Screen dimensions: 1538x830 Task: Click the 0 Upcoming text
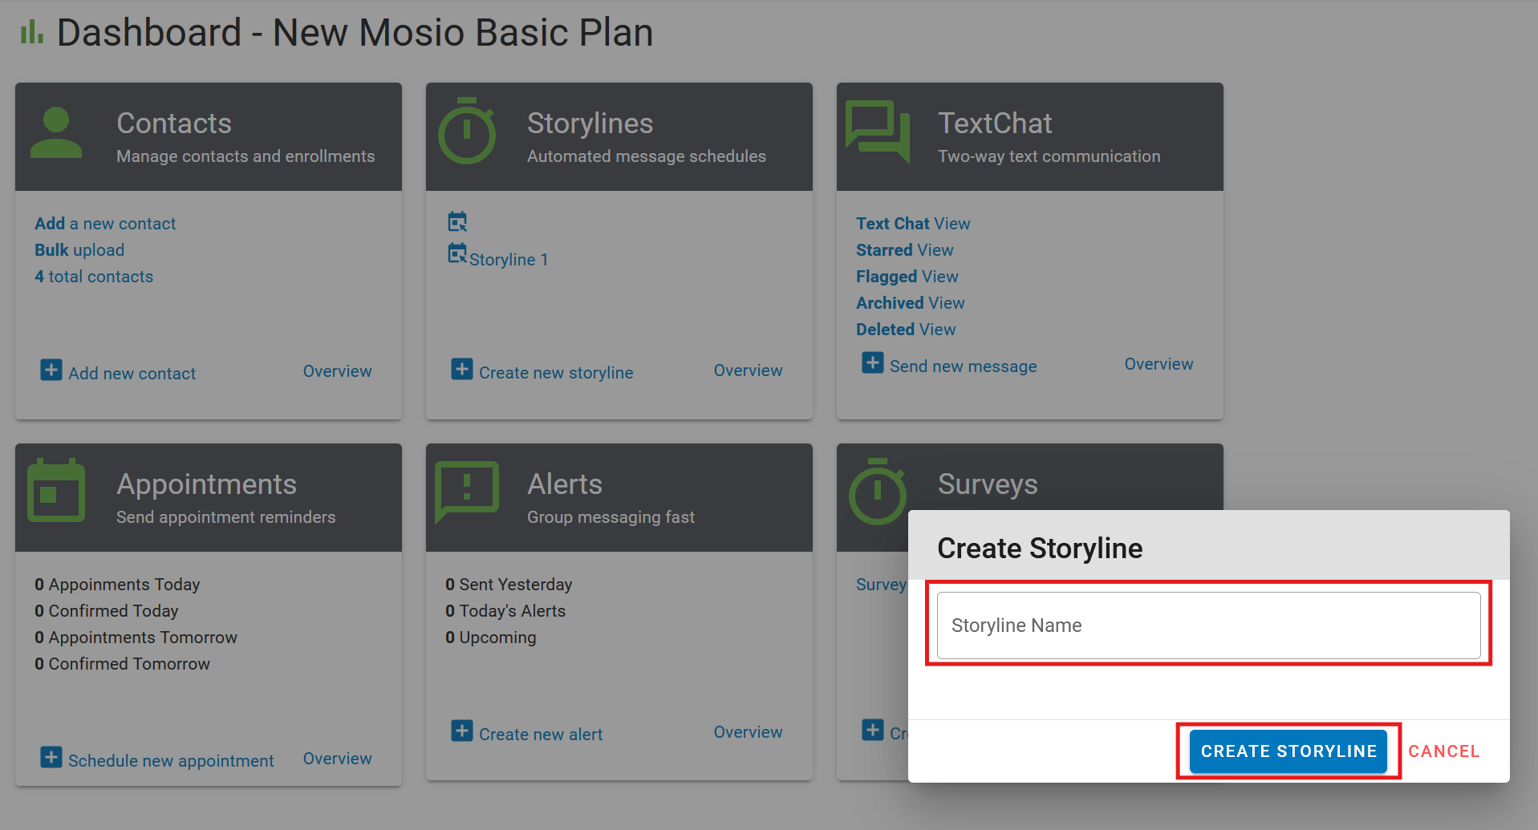[x=491, y=638]
